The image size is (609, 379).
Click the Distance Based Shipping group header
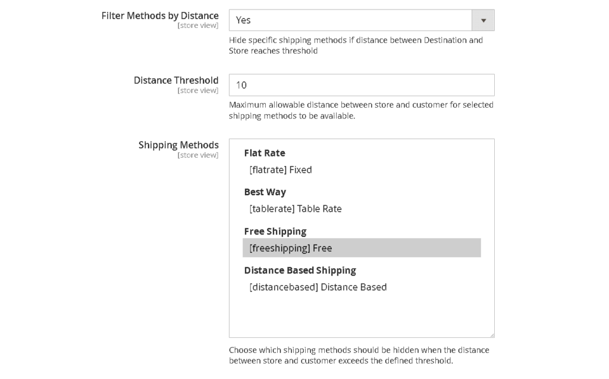300,270
